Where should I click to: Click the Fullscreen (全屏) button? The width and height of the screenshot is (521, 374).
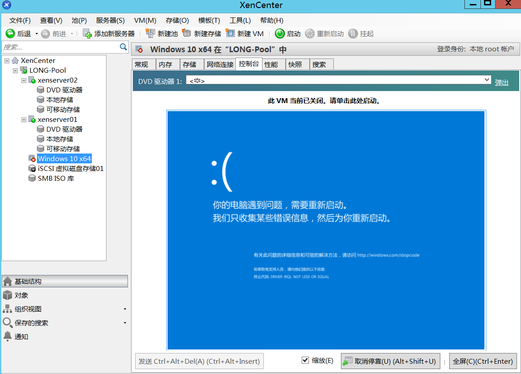tap(483, 361)
